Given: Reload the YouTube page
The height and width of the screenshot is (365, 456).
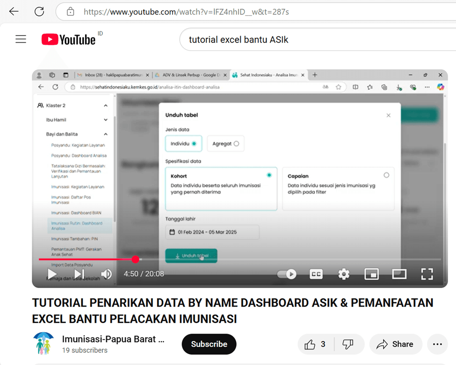Looking at the screenshot, I should click(39, 12).
